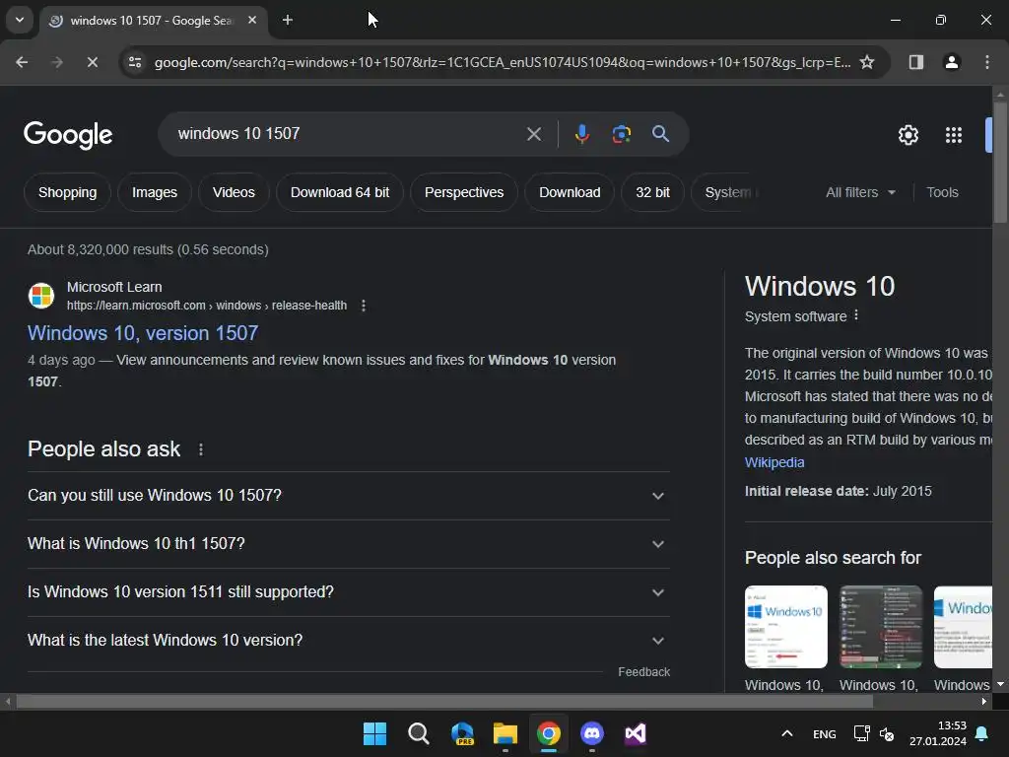
Task: Launch File Explorer from the taskbar
Action: (505, 733)
